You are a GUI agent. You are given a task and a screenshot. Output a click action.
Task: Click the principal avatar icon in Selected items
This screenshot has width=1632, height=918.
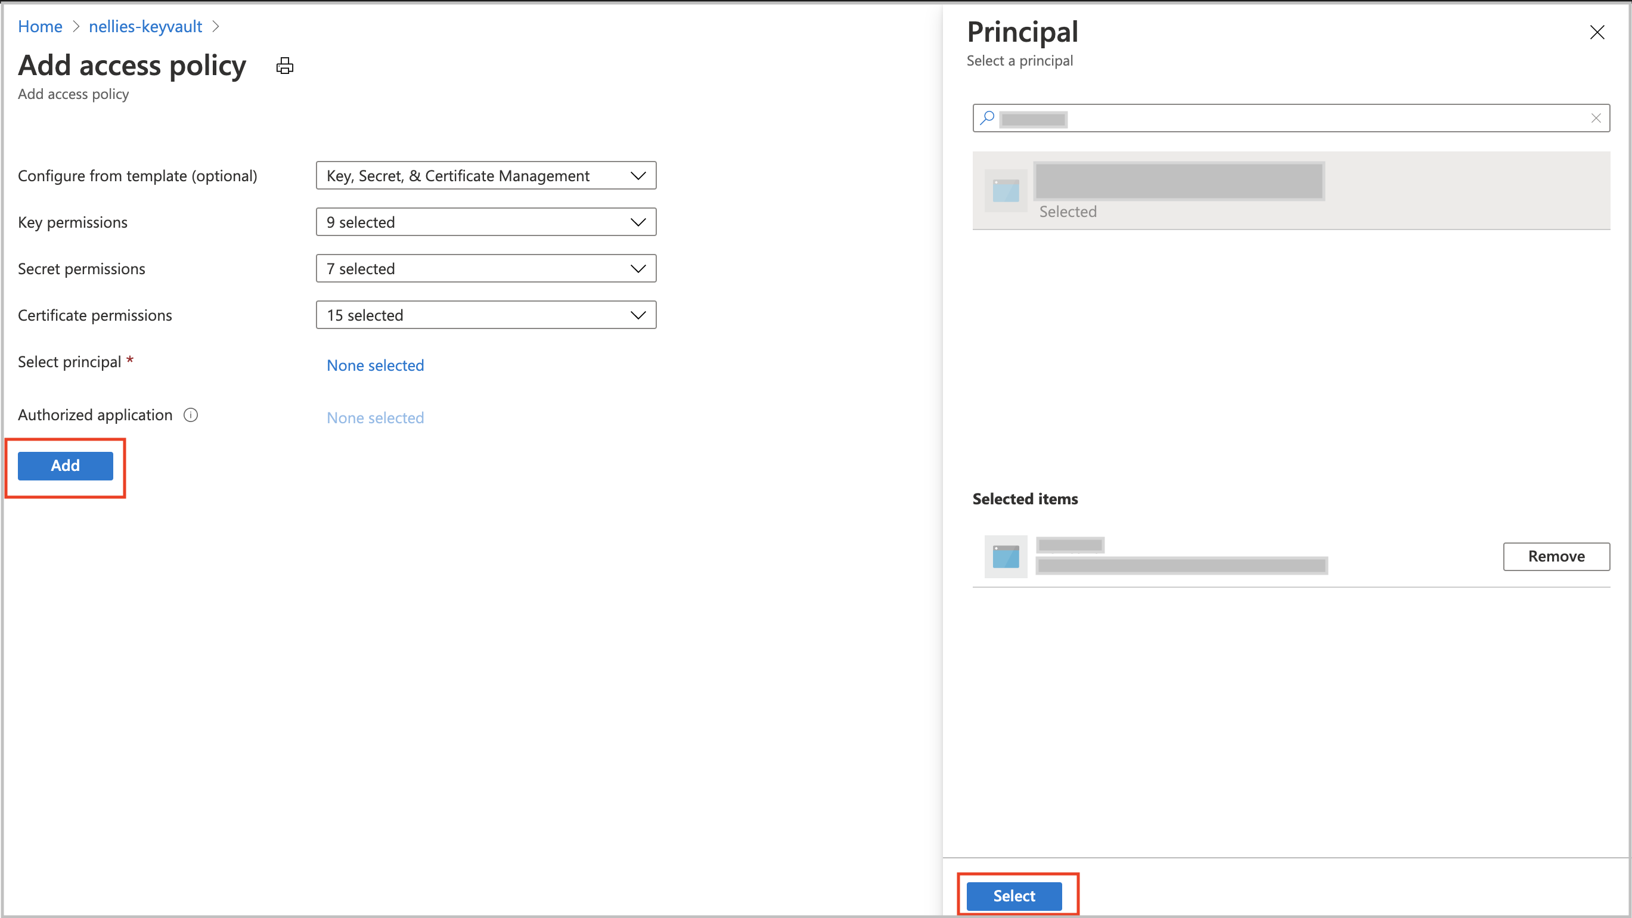click(1006, 555)
